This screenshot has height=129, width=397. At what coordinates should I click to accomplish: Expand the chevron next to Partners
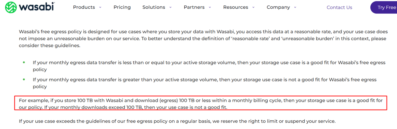click(x=210, y=7)
